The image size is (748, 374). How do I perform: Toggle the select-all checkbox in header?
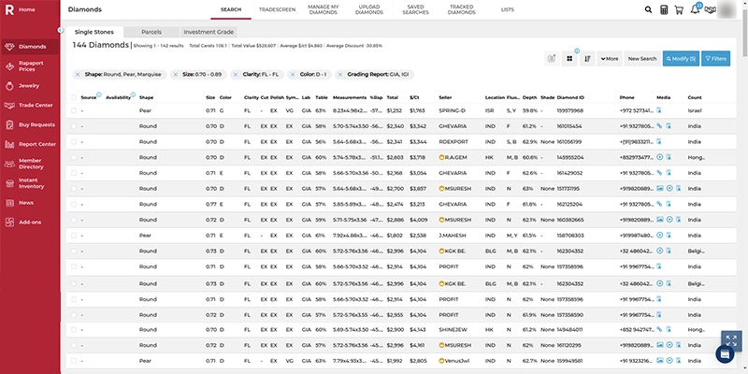pyautogui.click(x=74, y=97)
